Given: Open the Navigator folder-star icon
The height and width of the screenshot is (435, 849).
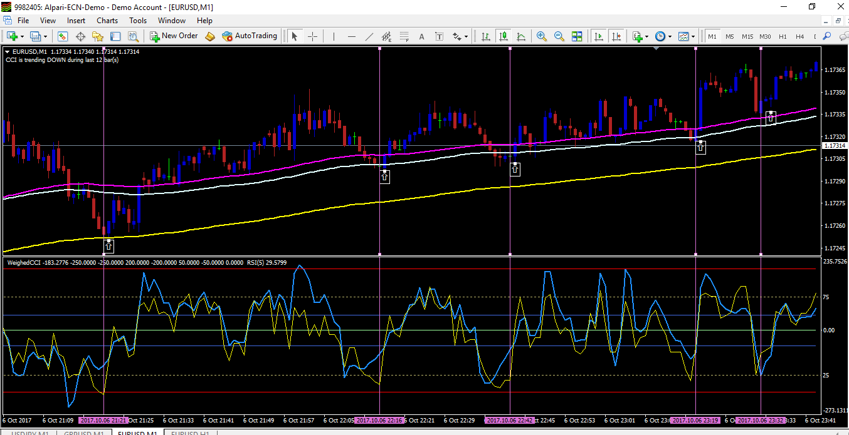Looking at the screenshot, I should tap(98, 36).
